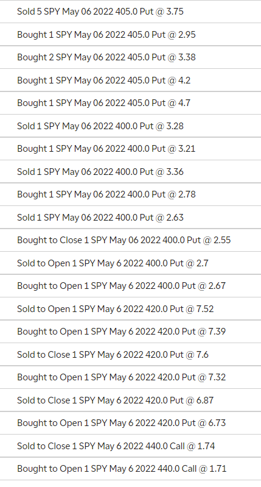The height and width of the screenshot is (487, 261).
Task: Select Sold 1 SPY 400.0 Put @ 2.63
Action: point(130,217)
